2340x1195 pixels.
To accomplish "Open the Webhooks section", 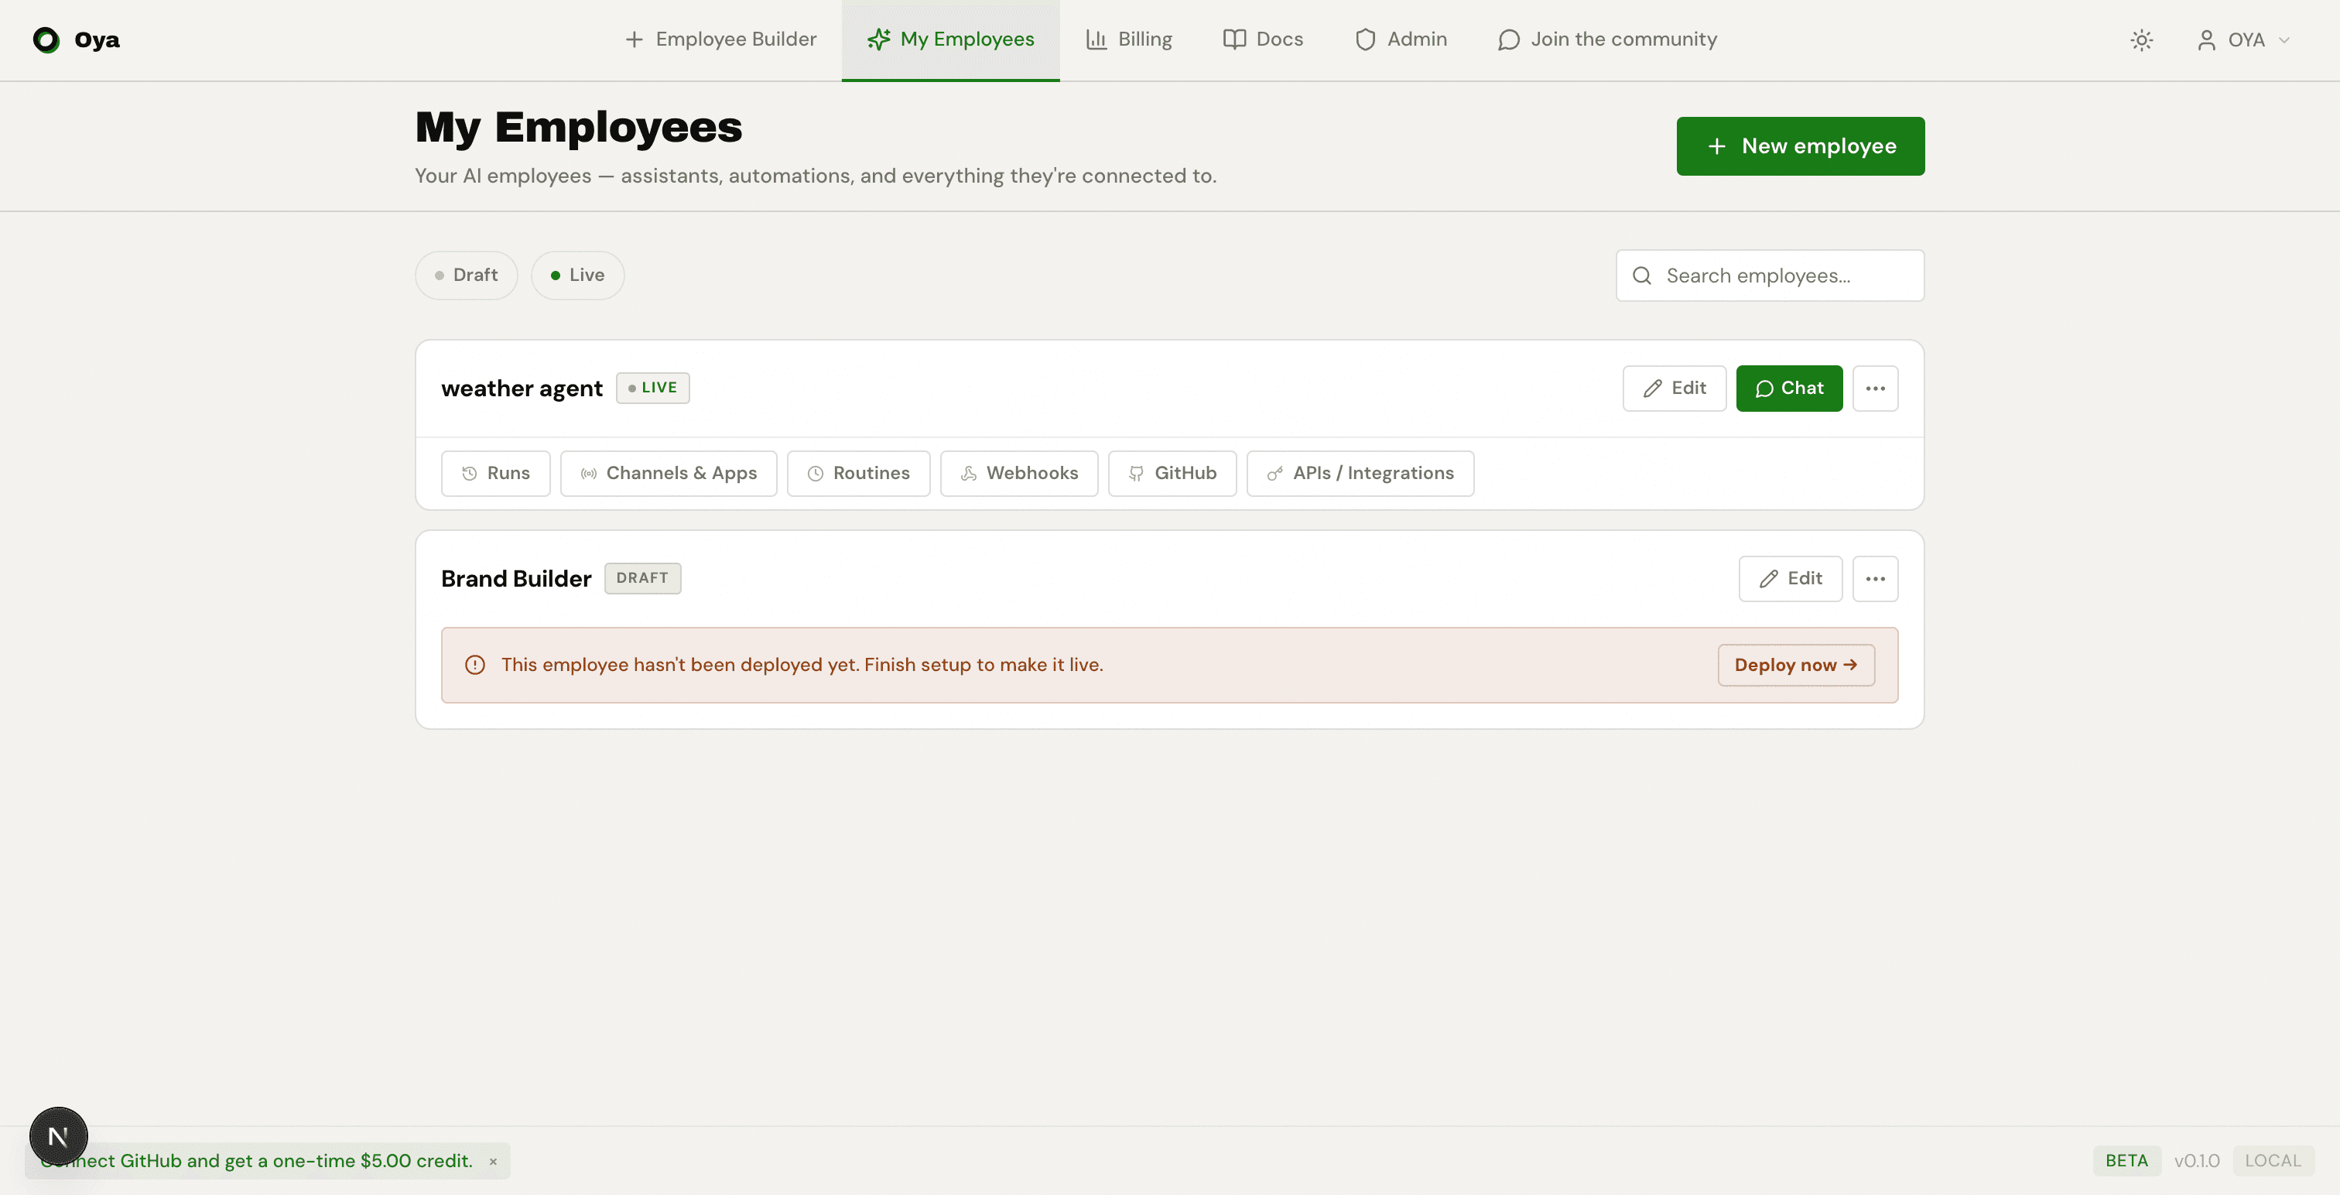I will [x=1018, y=473].
